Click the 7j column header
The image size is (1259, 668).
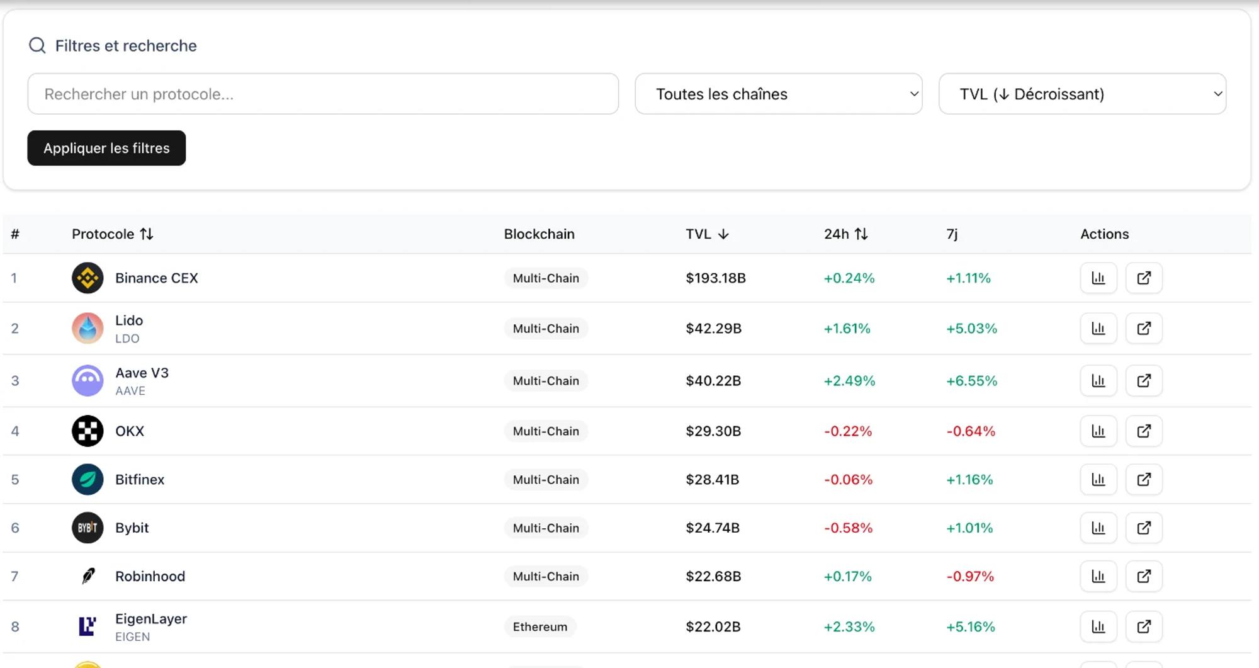(x=952, y=234)
